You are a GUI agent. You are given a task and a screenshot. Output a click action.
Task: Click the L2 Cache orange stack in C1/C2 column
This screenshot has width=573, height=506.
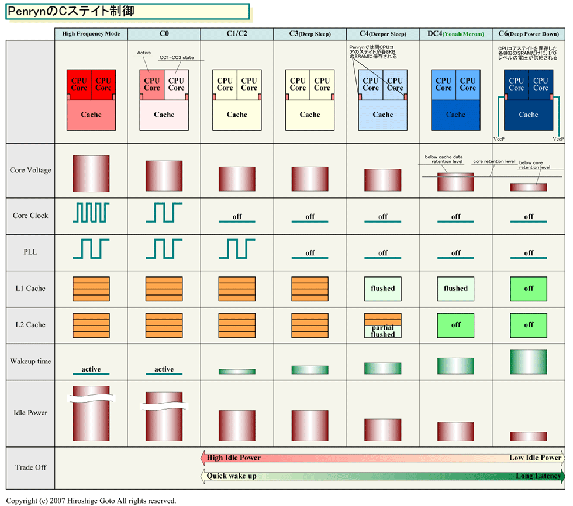237,325
